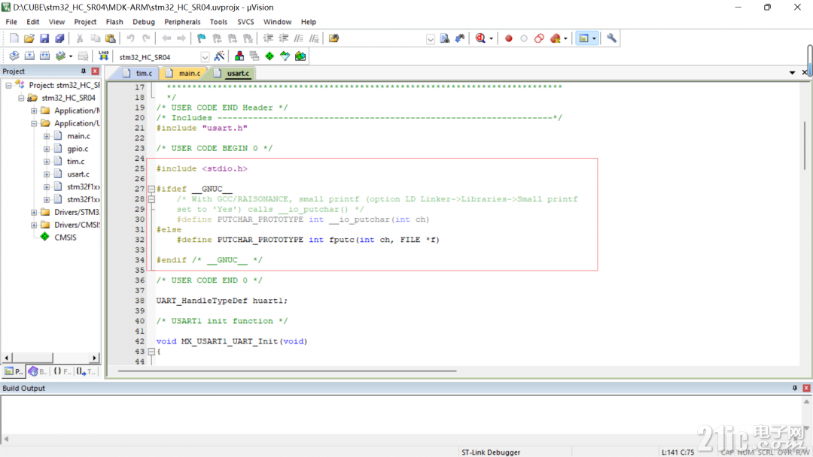
Task: Open the Debug menu
Action: 144,22
